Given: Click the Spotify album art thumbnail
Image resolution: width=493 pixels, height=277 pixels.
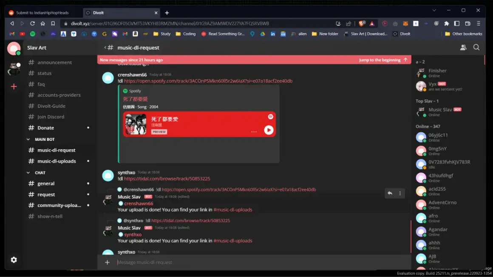Looking at the screenshot, I should pyautogui.click(x=136, y=124).
